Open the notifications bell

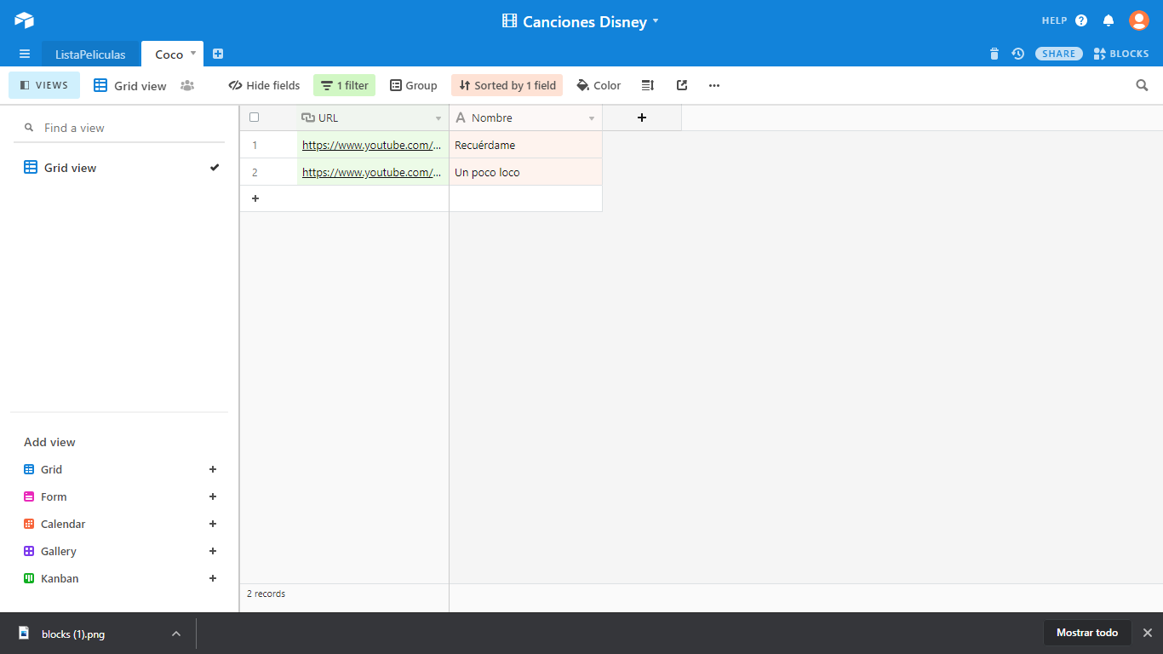(x=1109, y=20)
